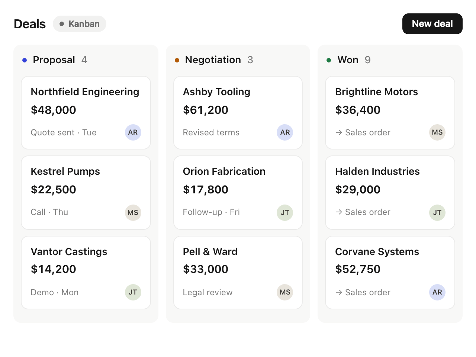Click the AR avatar on Corvane Systems

pos(437,292)
